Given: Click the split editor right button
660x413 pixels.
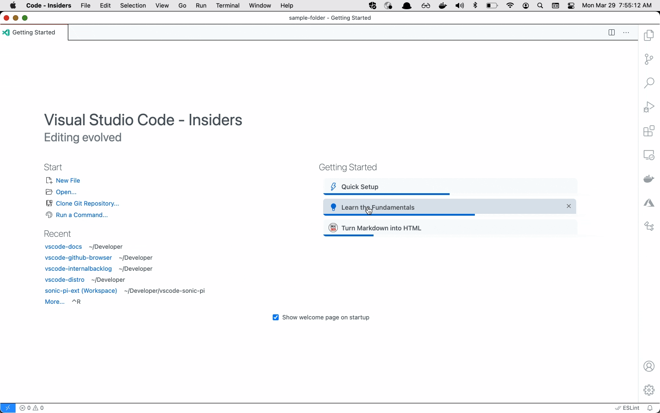Looking at the screenshot, I should coord(612,33).
